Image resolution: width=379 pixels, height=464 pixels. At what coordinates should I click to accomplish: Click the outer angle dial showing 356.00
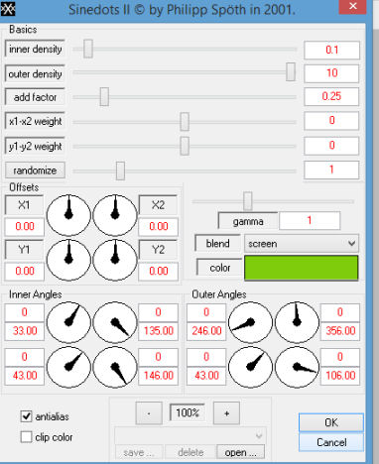pyautogui.click(x=297, y=322)
